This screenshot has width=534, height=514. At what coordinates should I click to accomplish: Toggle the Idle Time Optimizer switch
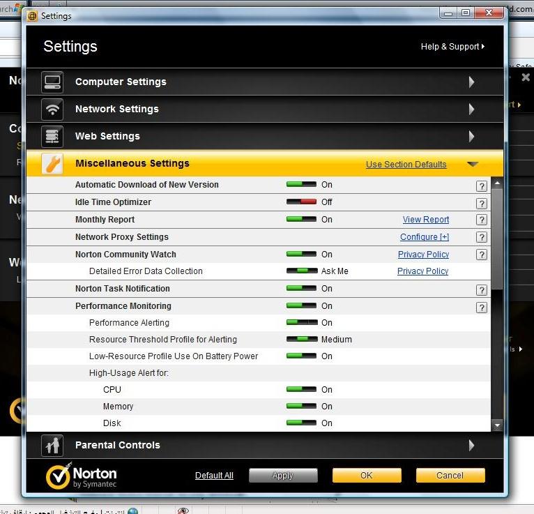tap(301, 202)
